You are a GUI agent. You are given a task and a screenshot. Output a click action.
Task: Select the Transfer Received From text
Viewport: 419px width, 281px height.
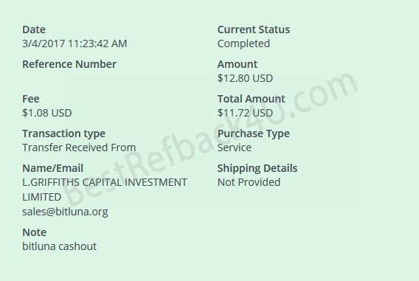click(x=79, y=148)
